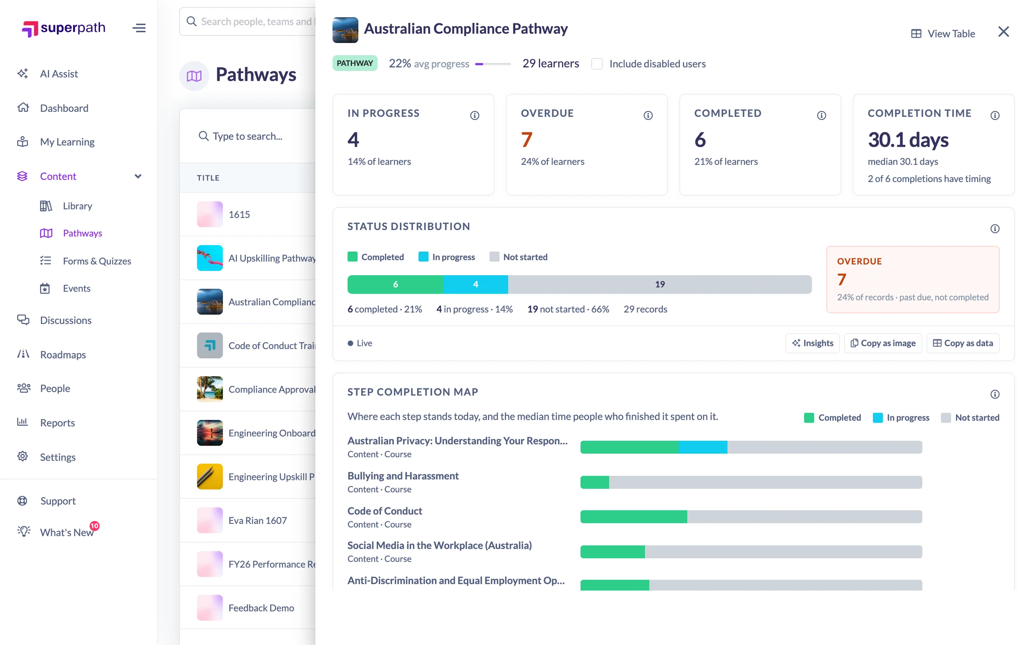Click the Discussions chat icon
1032x645 pixels.
pyautogui.click(x=23, y=320)
